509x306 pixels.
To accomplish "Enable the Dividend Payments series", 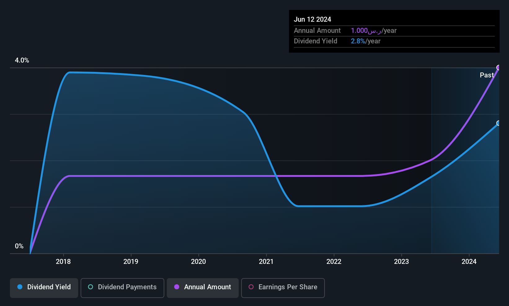I will [122, 288].
